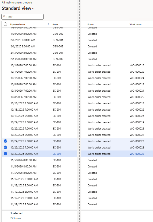Select EX-301 asset on 10/1/2026 row
The image size is (153, 222).
pyautogui.click(x=57, y=78)
